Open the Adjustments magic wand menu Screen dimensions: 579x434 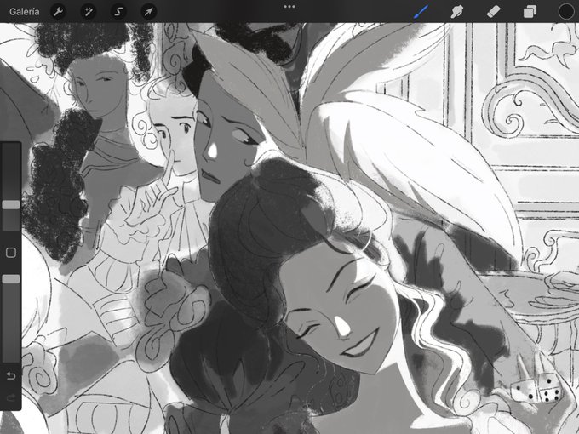tap(89, 12)
